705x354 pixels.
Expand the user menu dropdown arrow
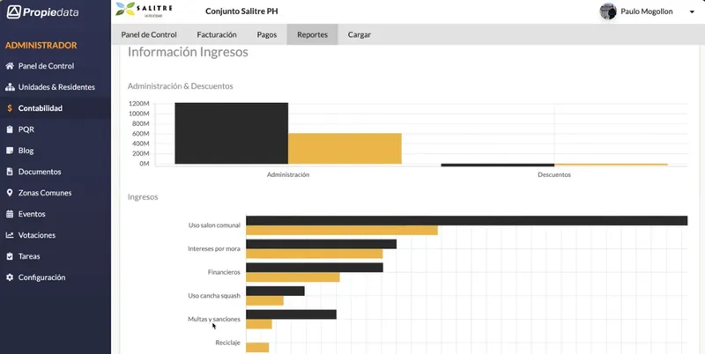(x=692, y=12)
